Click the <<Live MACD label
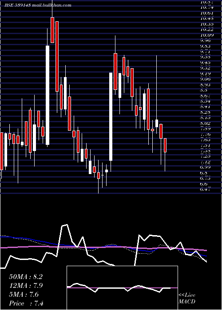This screenshot has width=222, height=310. (x=187, y=298)
